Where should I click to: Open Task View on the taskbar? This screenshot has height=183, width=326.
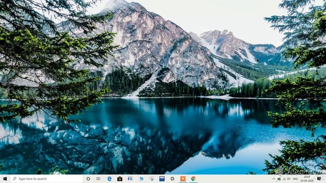pyautogui.click(x=98, y=178)
